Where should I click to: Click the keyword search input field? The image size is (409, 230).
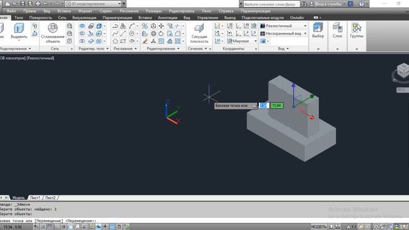point(271,4)
